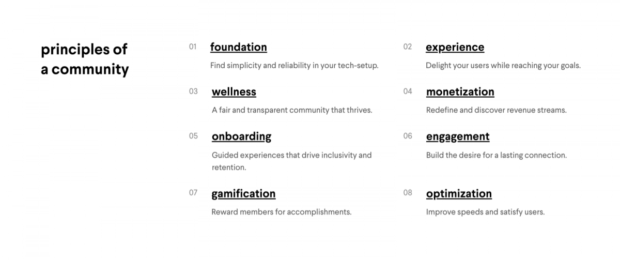The width and height of the screenshot is (620, 260).
Task: Open the foundation principle link
Action: (x=239, y=47)
